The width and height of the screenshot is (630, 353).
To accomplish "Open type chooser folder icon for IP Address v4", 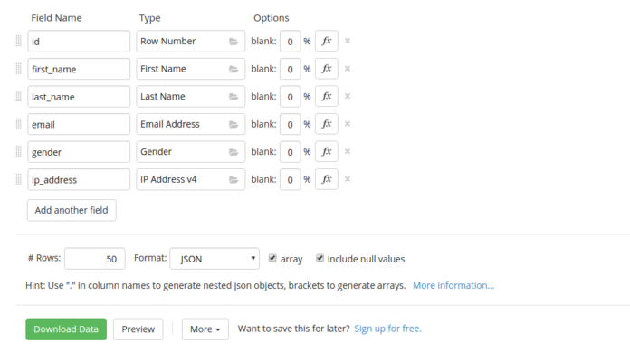I will [234, 179].
